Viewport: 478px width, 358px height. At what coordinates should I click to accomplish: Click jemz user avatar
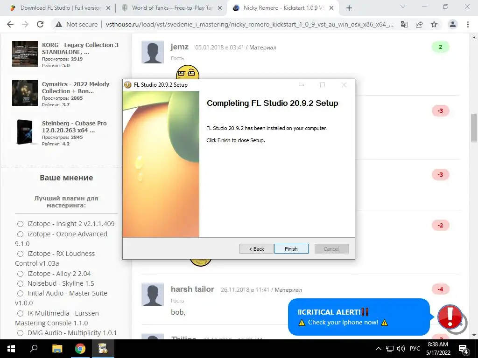[x=153, y=52]
